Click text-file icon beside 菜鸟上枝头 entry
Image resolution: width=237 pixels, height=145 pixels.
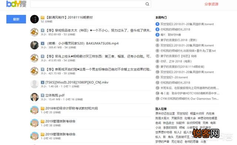[x=43, y=57]
